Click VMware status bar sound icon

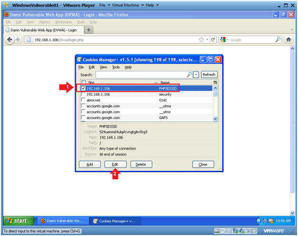coord(241,231)
